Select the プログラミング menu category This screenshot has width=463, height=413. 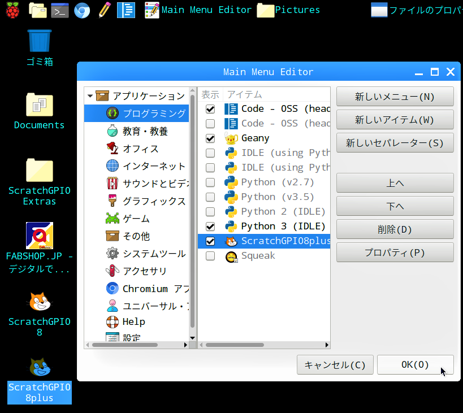coord(136,114)
